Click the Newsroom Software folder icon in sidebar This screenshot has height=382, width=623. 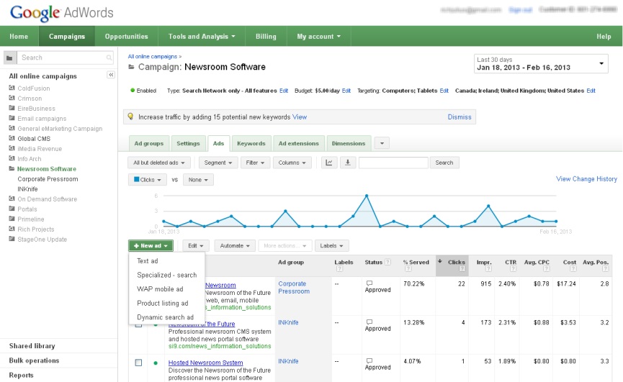[12, 168]
